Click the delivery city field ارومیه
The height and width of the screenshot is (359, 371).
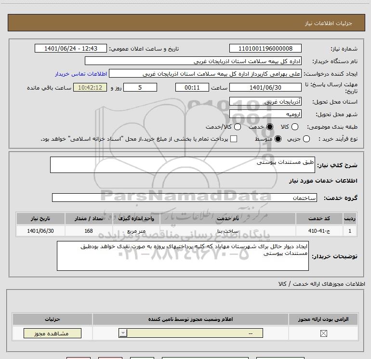click(x=265, y=114)
